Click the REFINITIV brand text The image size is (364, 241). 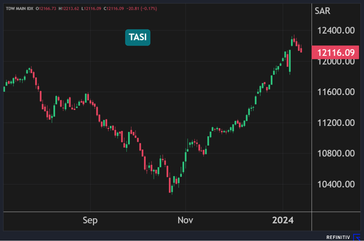click(339, 238)
